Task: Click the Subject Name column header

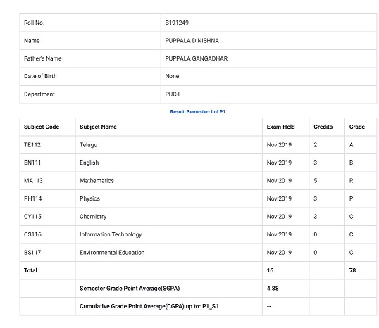Action: tap(98, 127)
